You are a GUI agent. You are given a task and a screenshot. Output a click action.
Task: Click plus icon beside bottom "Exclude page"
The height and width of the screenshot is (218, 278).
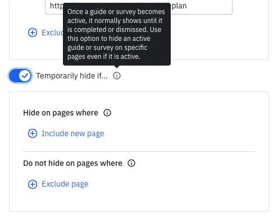pyautogui.click(x=33, y=184)
